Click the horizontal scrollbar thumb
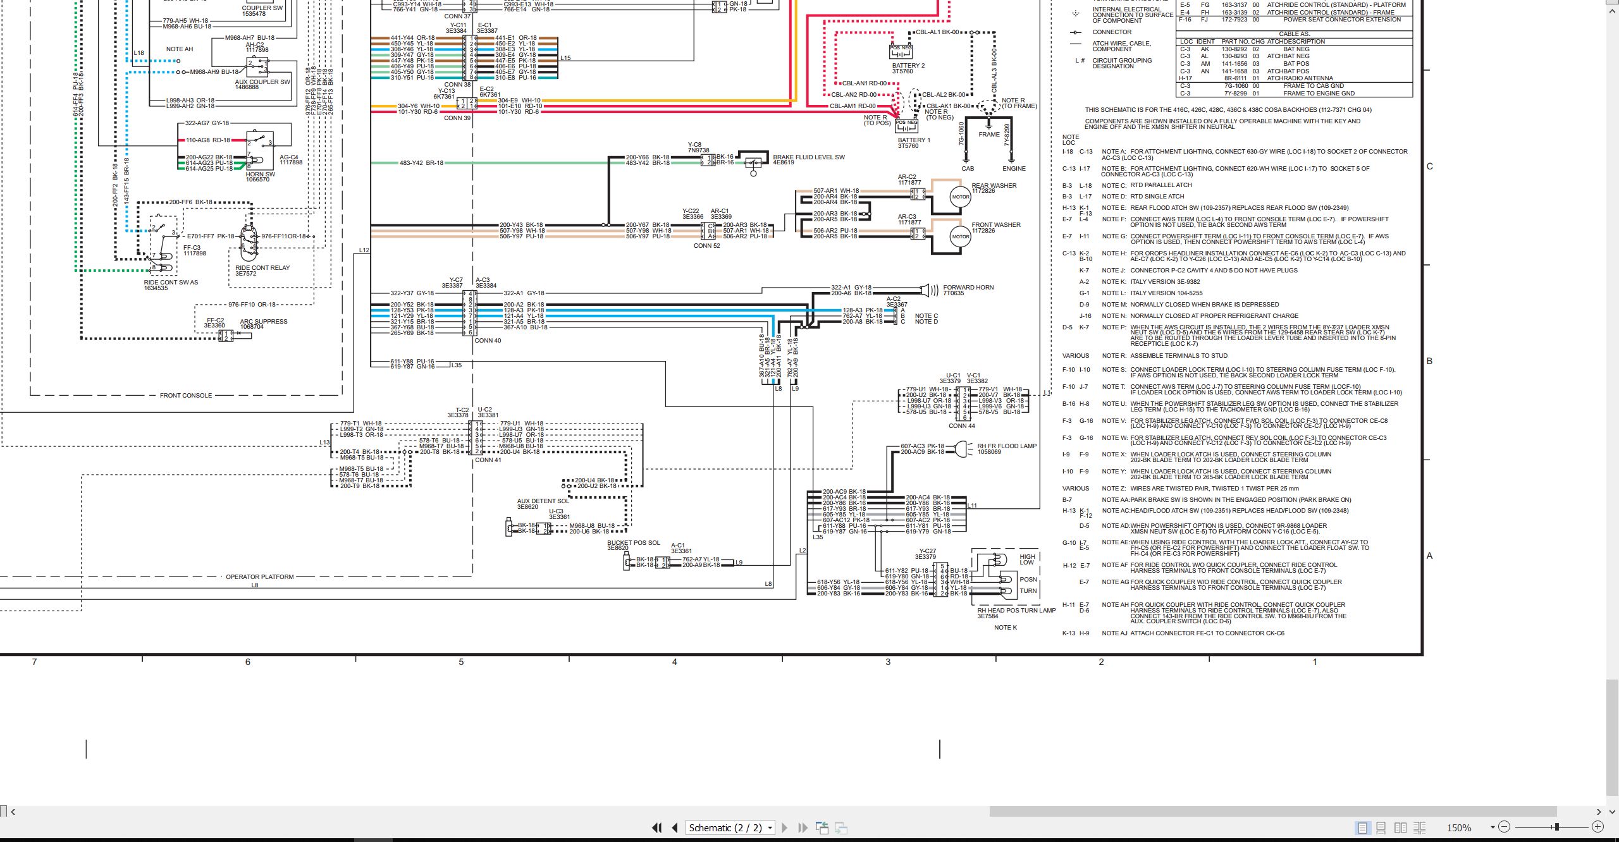The image size is (1619, 842). (x=1272, y=812)
